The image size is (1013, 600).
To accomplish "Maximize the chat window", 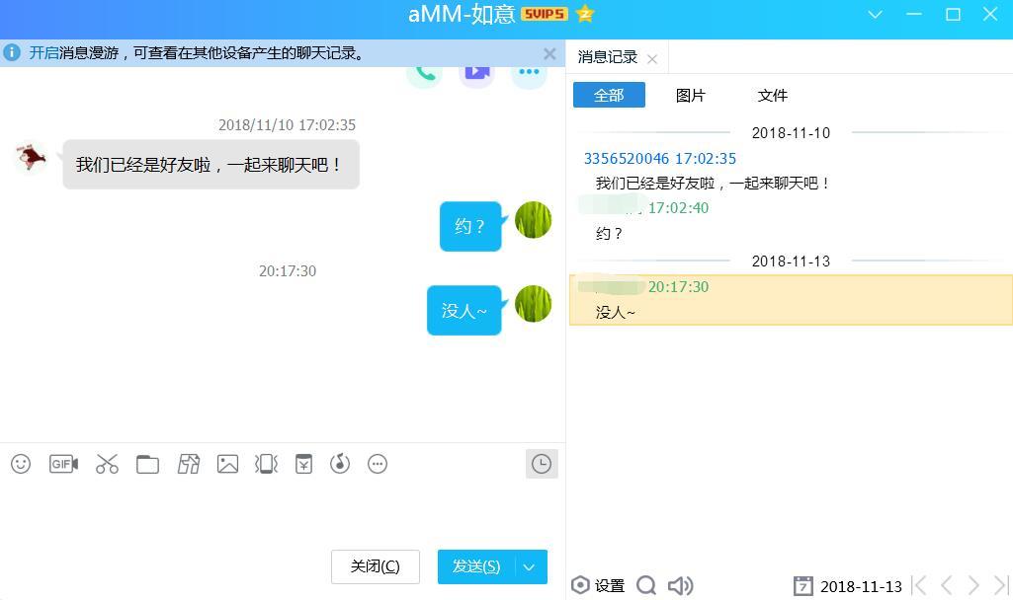I will 953,14.
